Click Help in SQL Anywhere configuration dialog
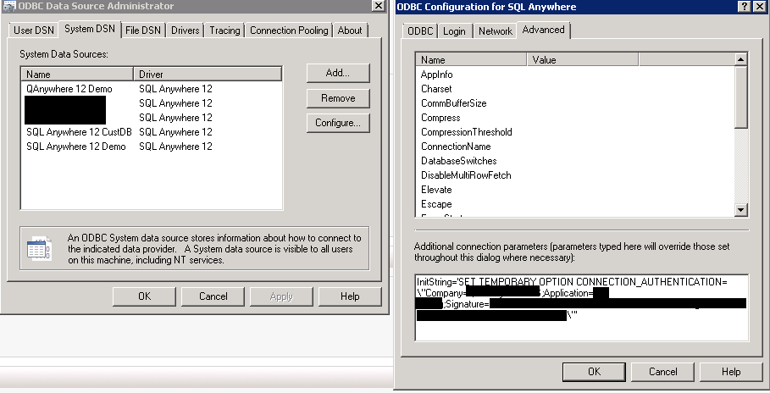This screenshot has height=393, width=770. pyautogui.click(x=731, y=372)
